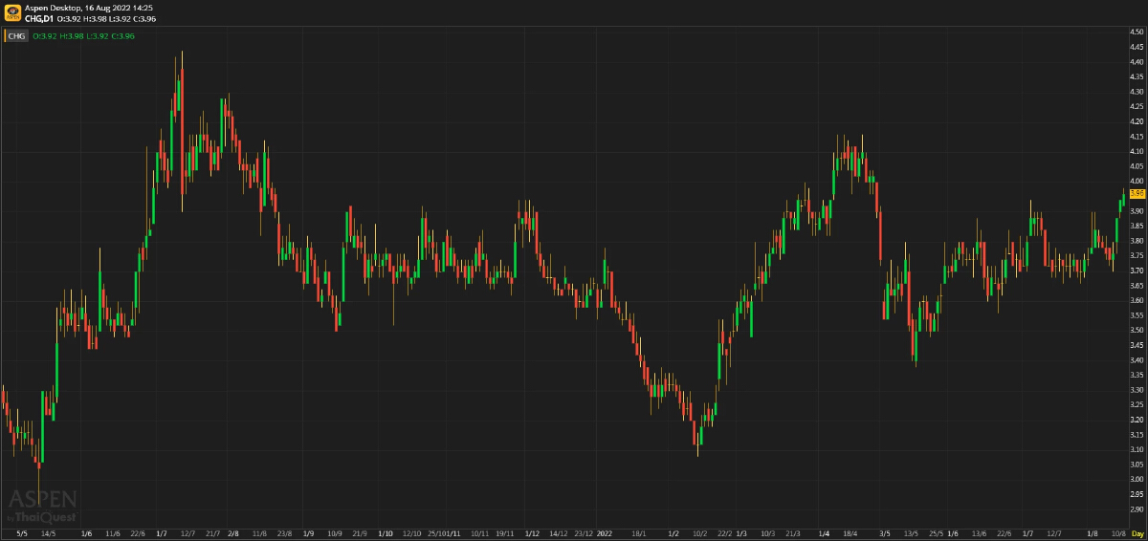Image resolution: width=1148 pixels, height=541 pixels.
Task: Click the CHG,D1 title in the header
Action: (38, 18)
